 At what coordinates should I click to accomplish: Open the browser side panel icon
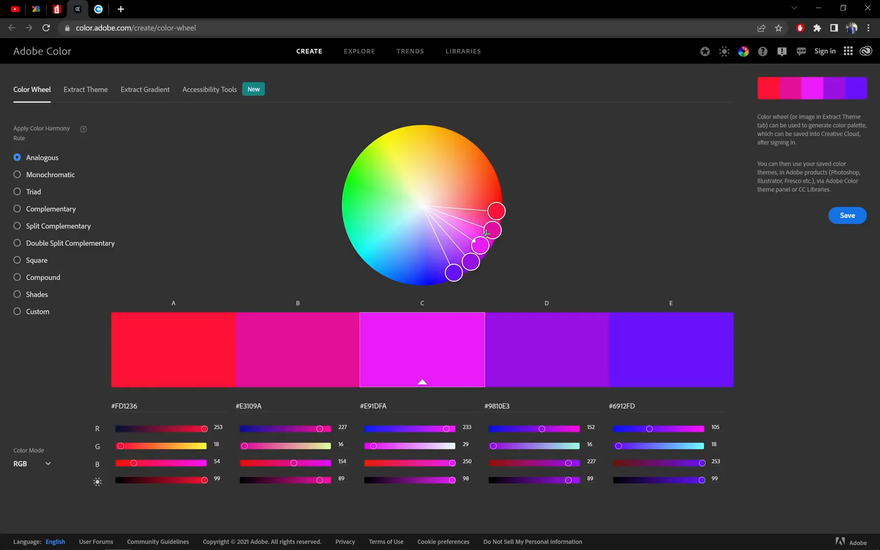pyautogui.click(x=834, y=28)
